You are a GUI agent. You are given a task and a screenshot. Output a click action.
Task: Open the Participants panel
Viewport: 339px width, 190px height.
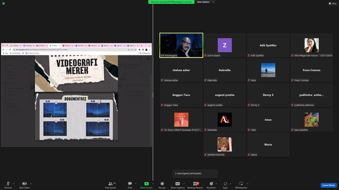click(111, 185)
